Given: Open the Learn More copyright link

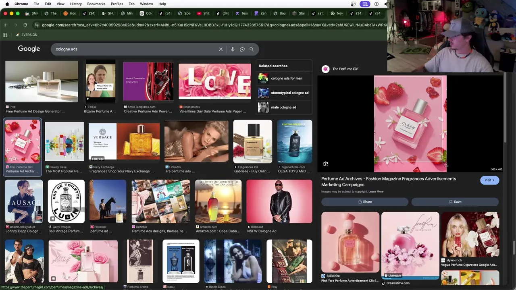Looking at the screenshot, I should (376, 192).
